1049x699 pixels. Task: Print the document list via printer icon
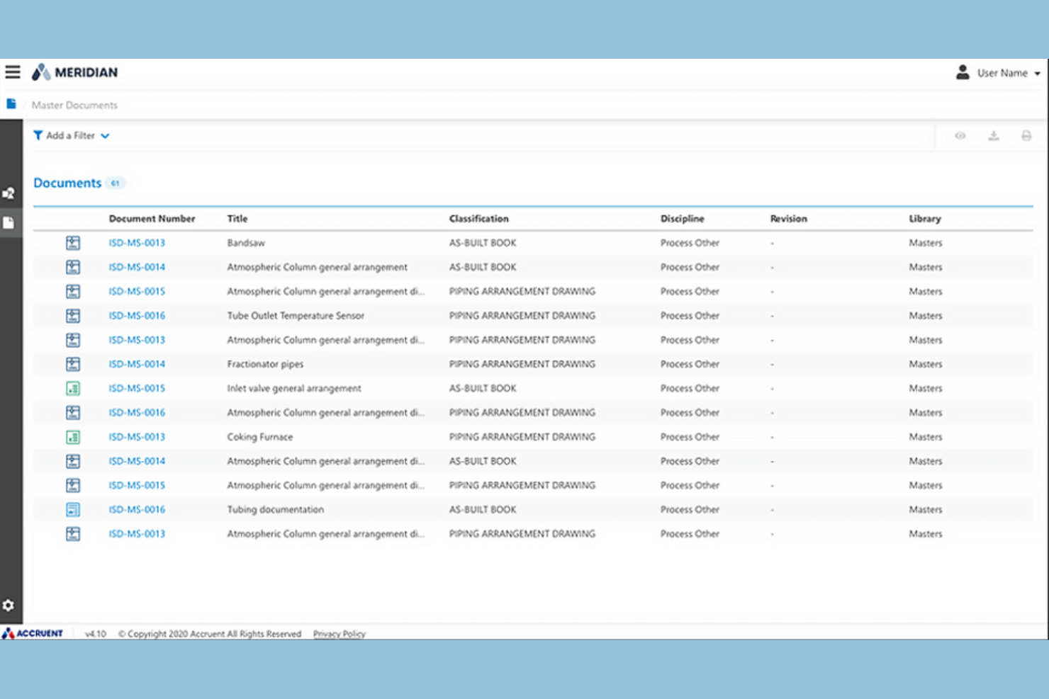pyautogui.click(x=1027, y=135)
